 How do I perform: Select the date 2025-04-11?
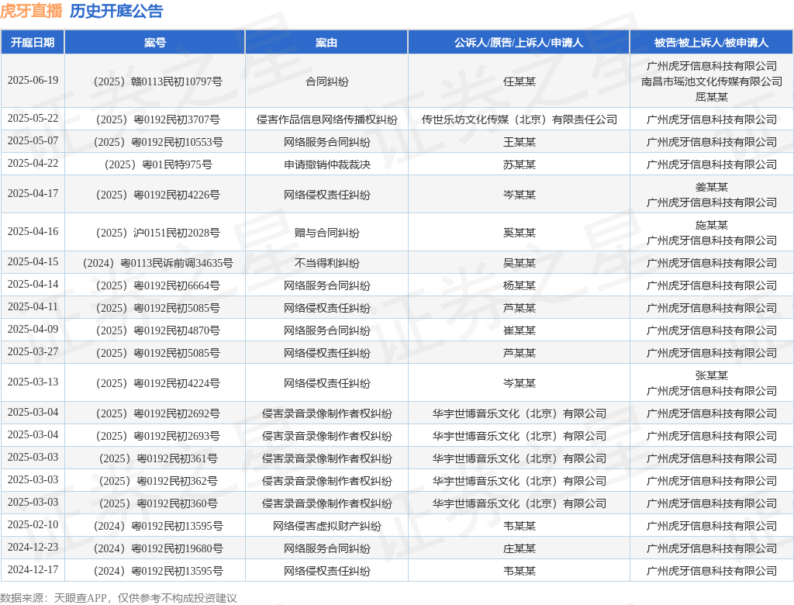point(33,307)
